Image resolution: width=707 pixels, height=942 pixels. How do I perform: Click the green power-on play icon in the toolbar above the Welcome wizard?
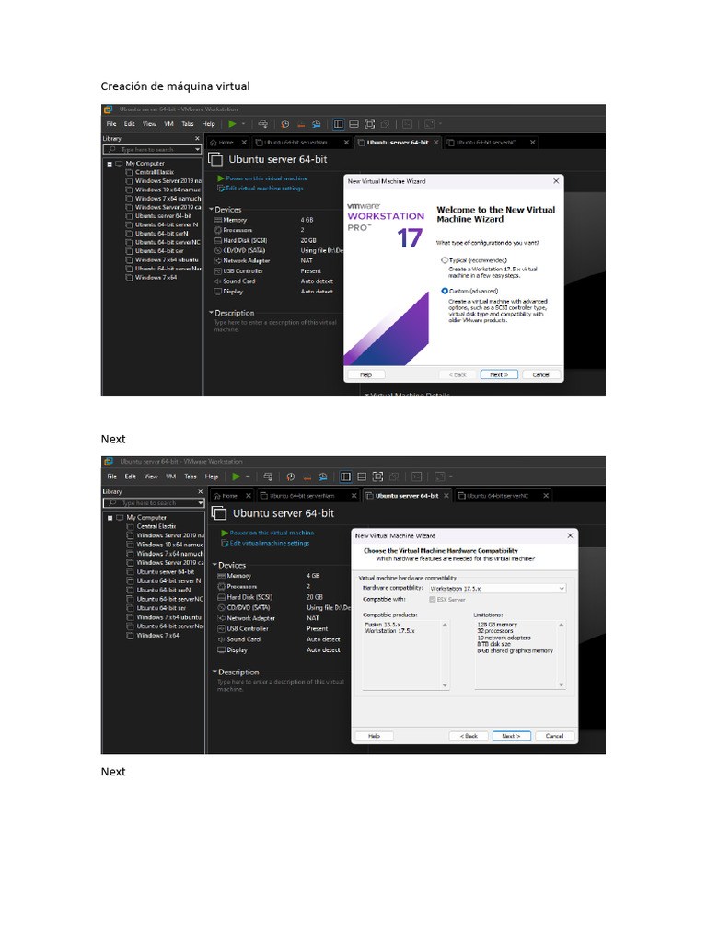tap(232, 124)
